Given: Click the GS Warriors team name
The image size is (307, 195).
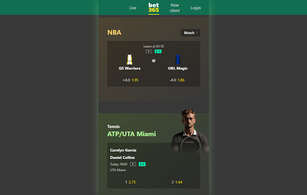Looking at the screenshot, I should 130,68.
